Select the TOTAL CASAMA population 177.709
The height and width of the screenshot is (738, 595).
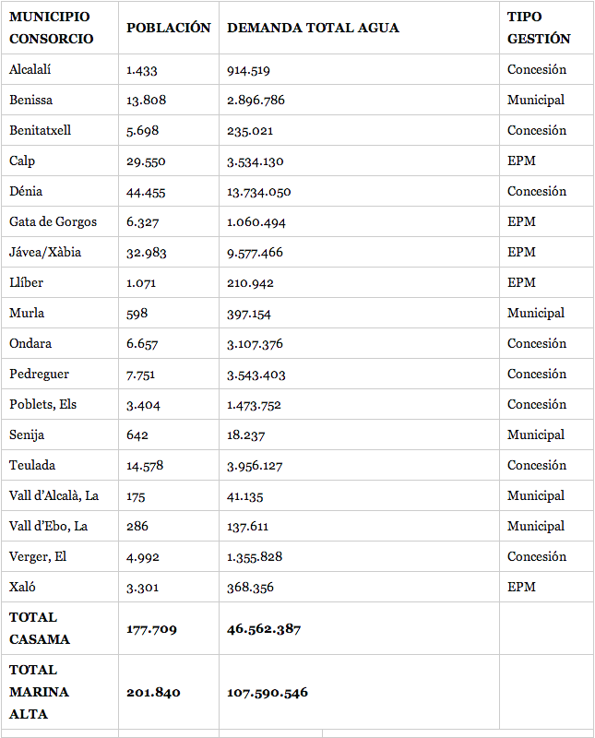151,628
